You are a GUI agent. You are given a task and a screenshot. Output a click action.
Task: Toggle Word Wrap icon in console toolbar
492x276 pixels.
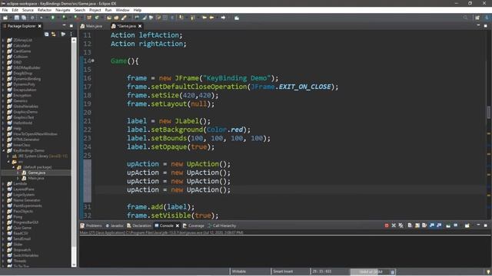pos(424,225)
